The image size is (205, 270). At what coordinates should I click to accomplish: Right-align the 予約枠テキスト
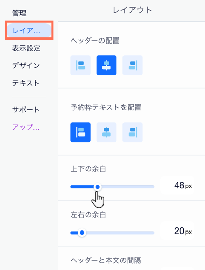(x=133, y=132)
